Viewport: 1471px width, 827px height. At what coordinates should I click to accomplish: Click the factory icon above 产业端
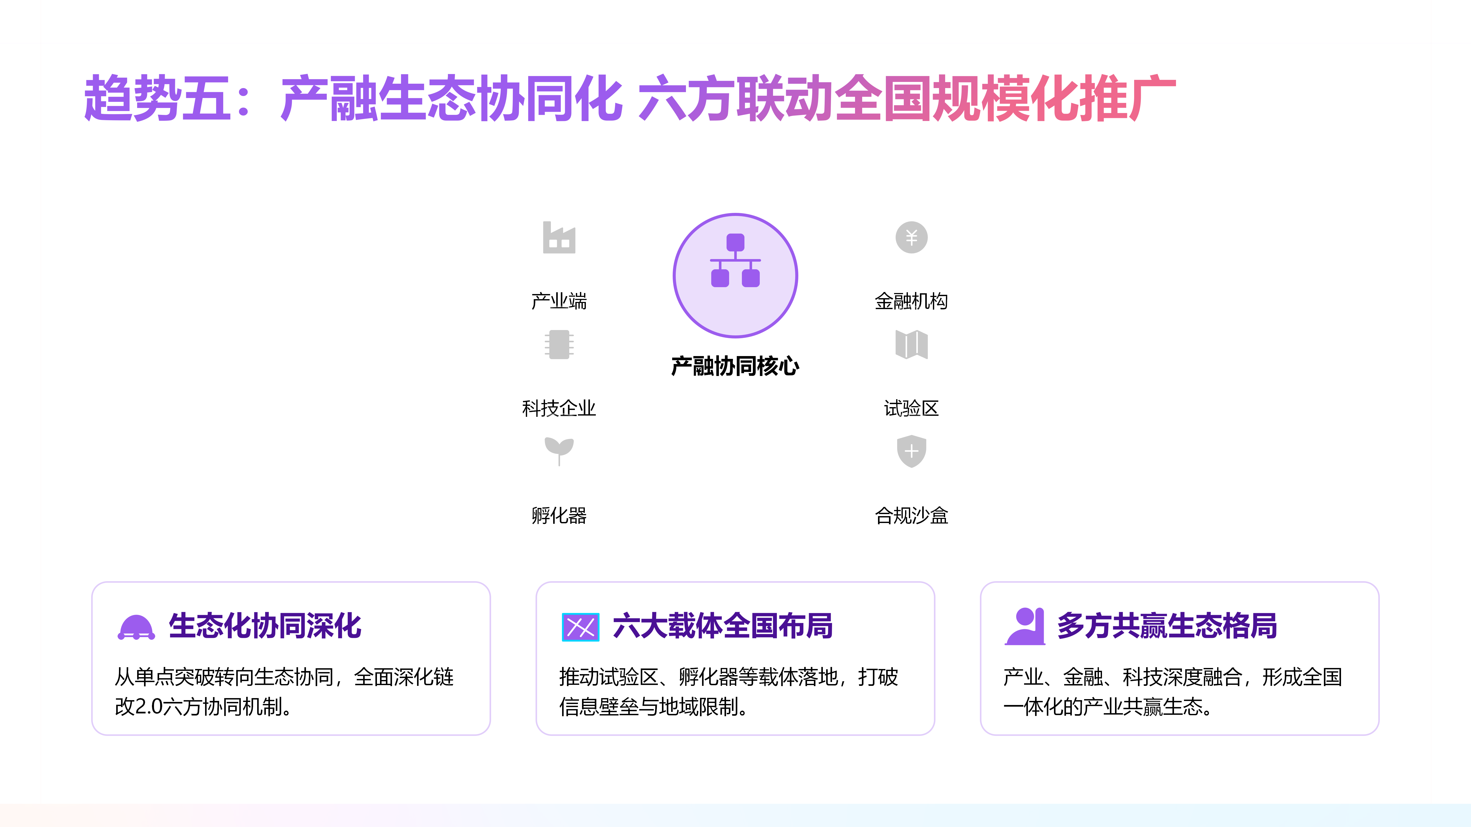[x=559, y=237]
